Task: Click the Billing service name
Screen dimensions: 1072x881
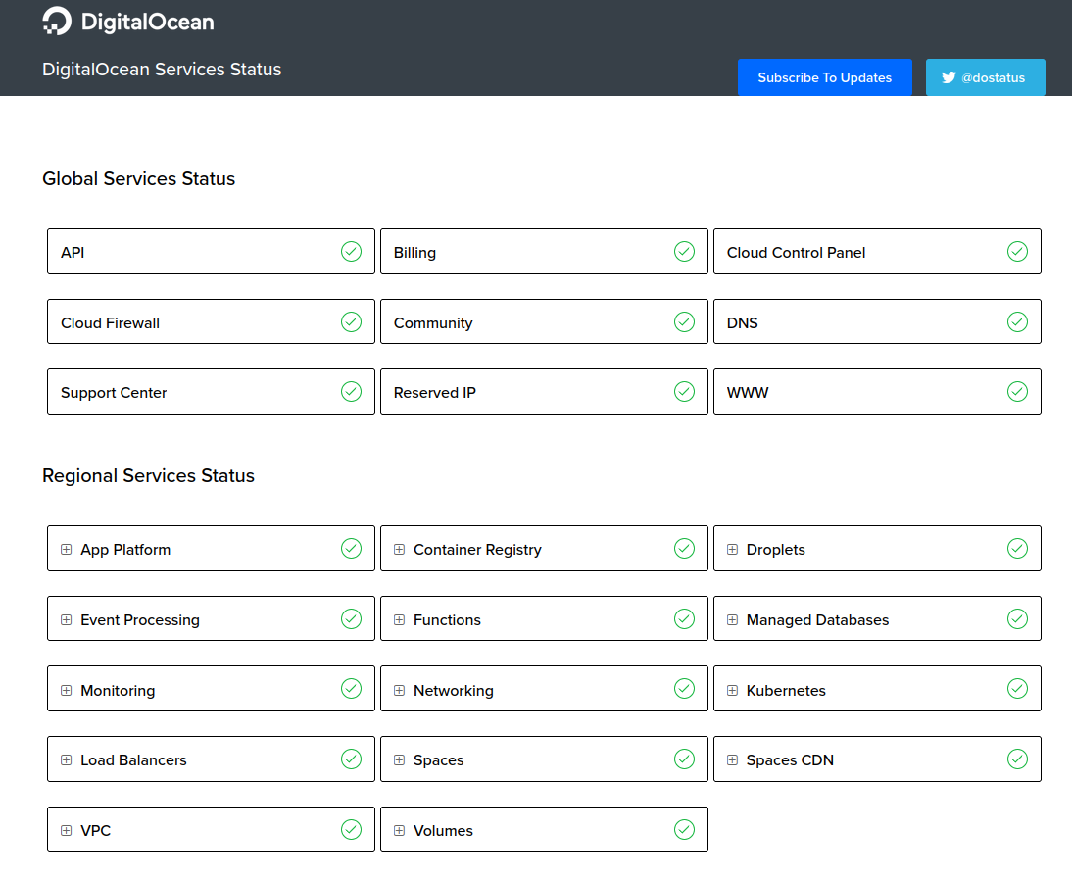Action: (x=415, y=252)
